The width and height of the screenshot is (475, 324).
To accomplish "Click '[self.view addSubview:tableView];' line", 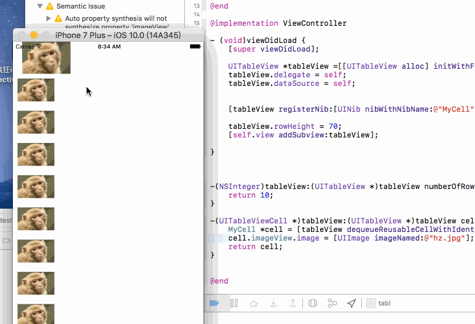I will click(x=303, y=135).
